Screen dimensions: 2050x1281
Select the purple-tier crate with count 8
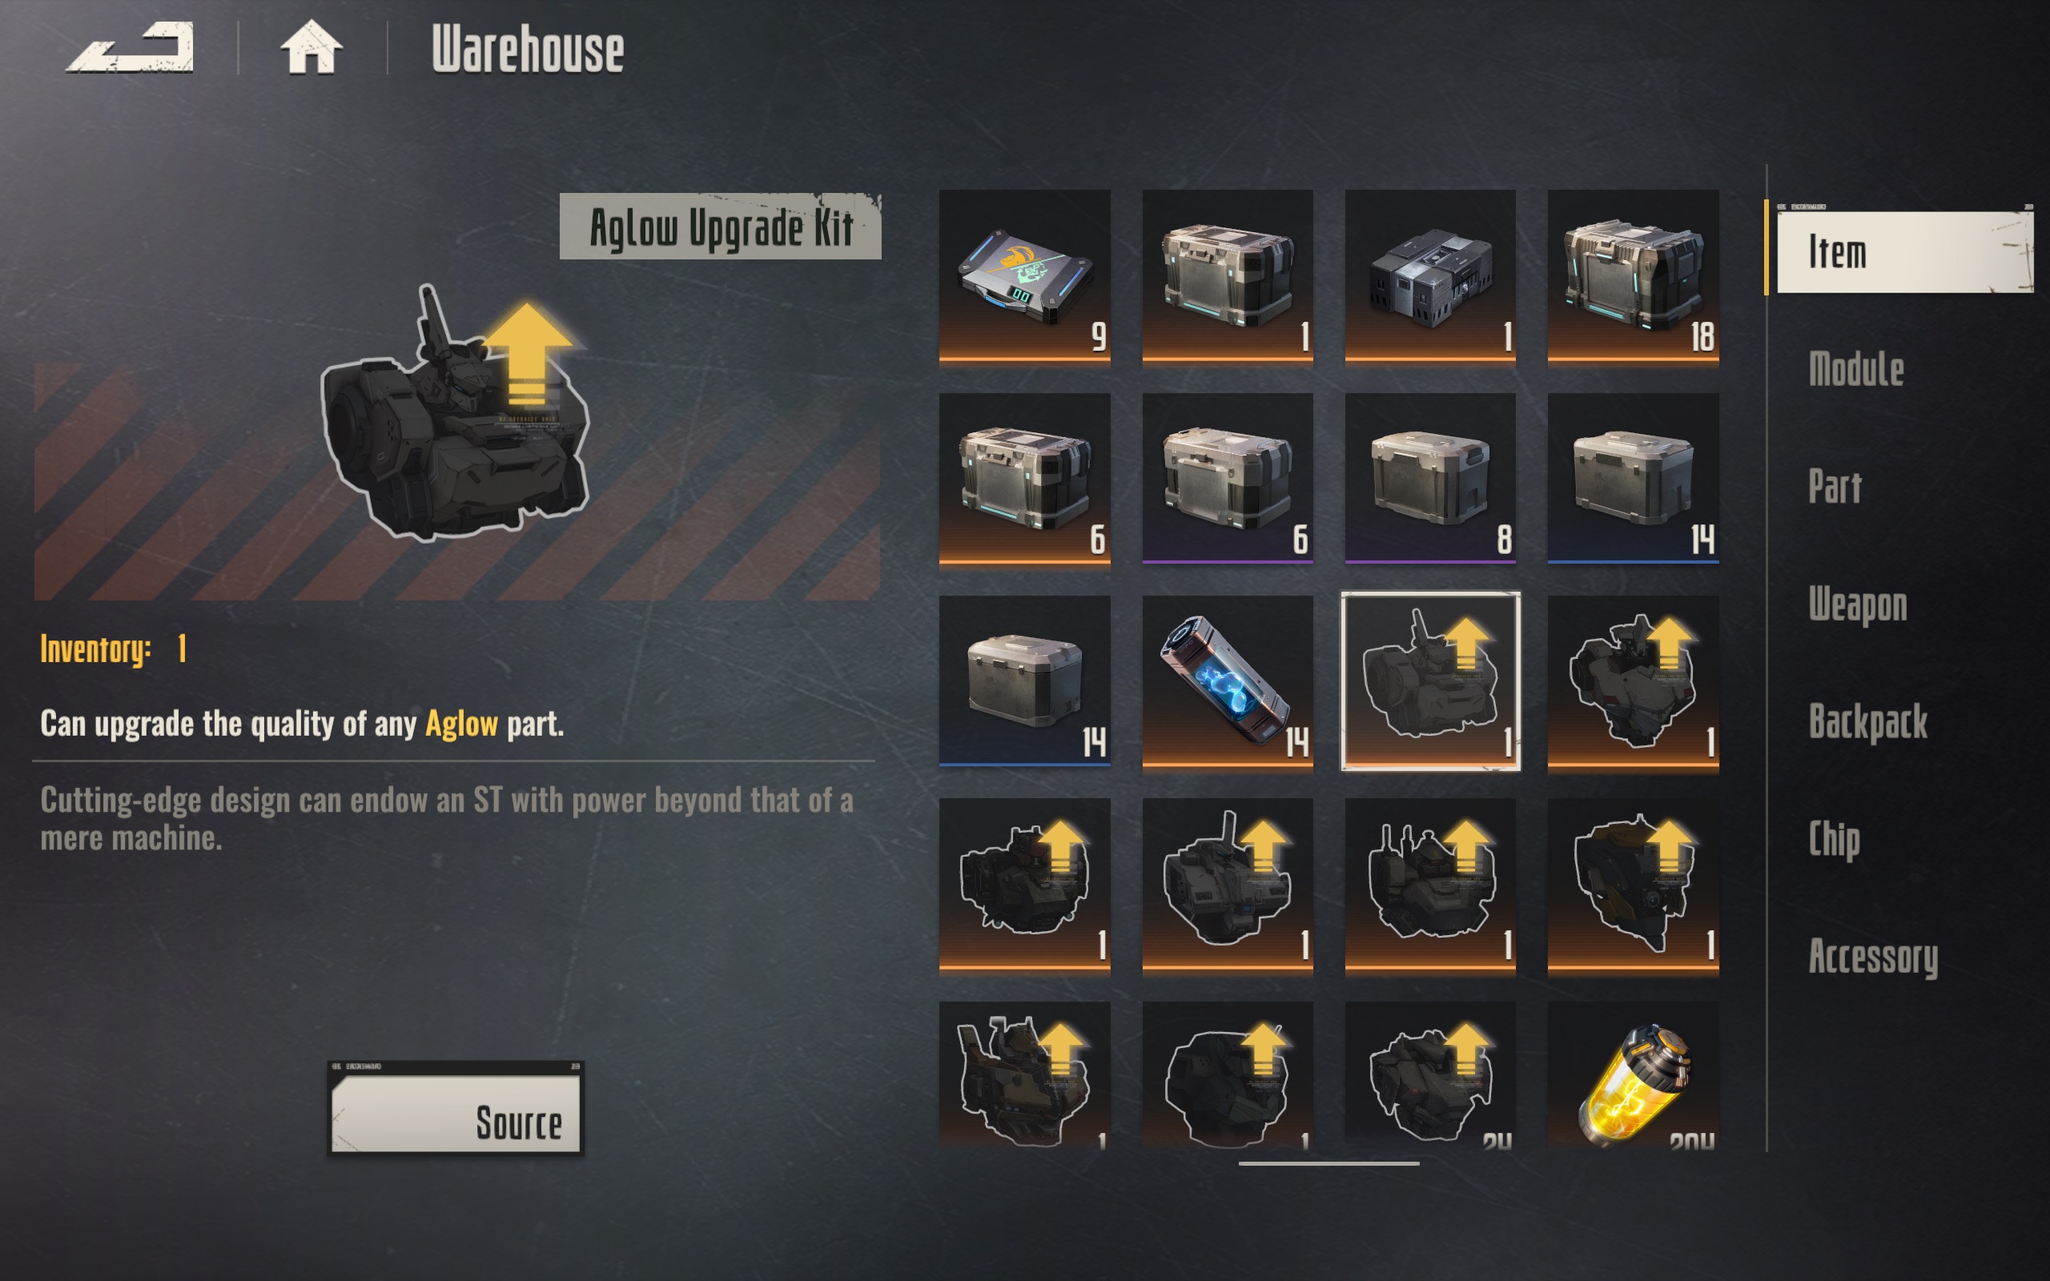(x=1430, y=480)
